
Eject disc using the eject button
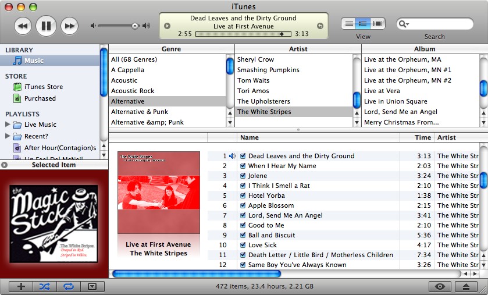point(466,286)
